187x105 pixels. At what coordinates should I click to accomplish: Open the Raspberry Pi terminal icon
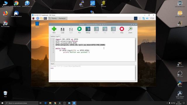click(45, 18)
